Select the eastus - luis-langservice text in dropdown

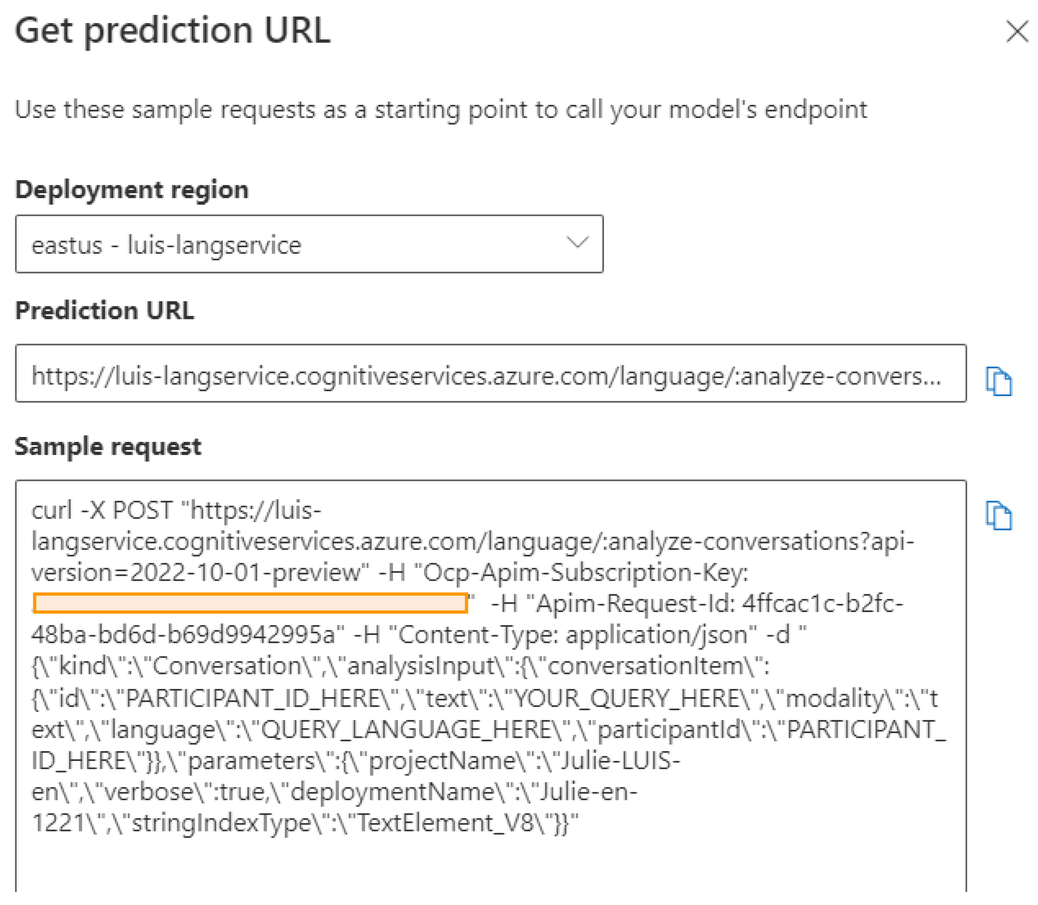[166, 246]
